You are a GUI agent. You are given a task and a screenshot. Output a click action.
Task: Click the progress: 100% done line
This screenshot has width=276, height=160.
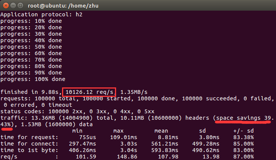coord(33,79)
